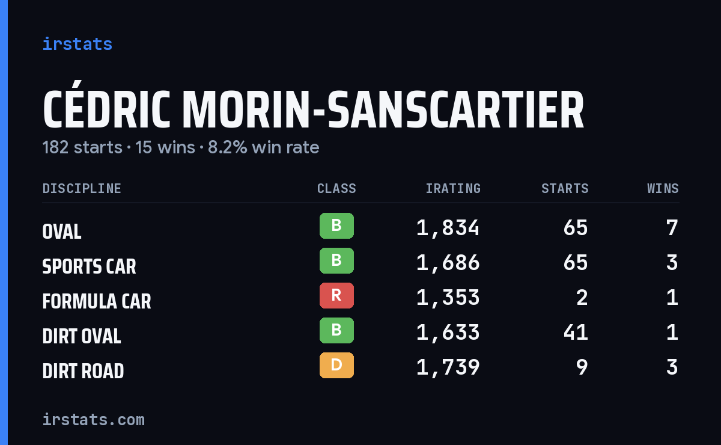
Task: Select the FORMULA CAR discipline row
Action: click(x=360, y=298)
